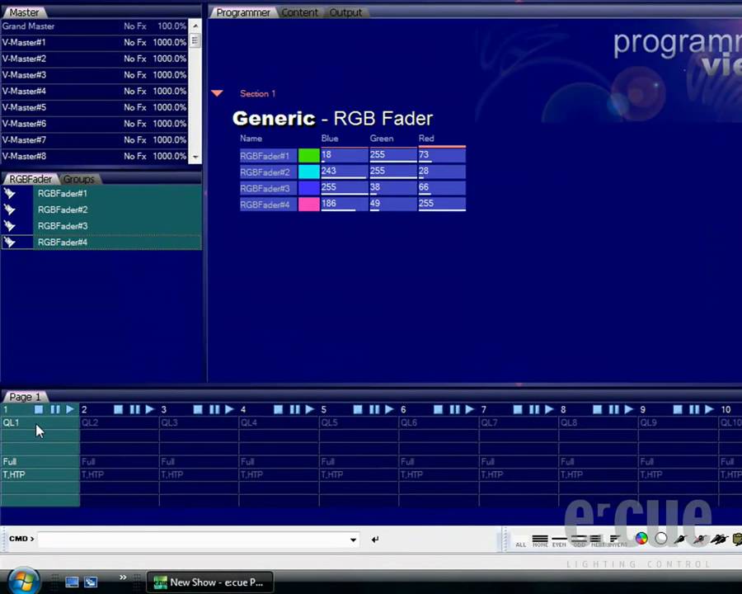Open the Windows Start menu

24,581
